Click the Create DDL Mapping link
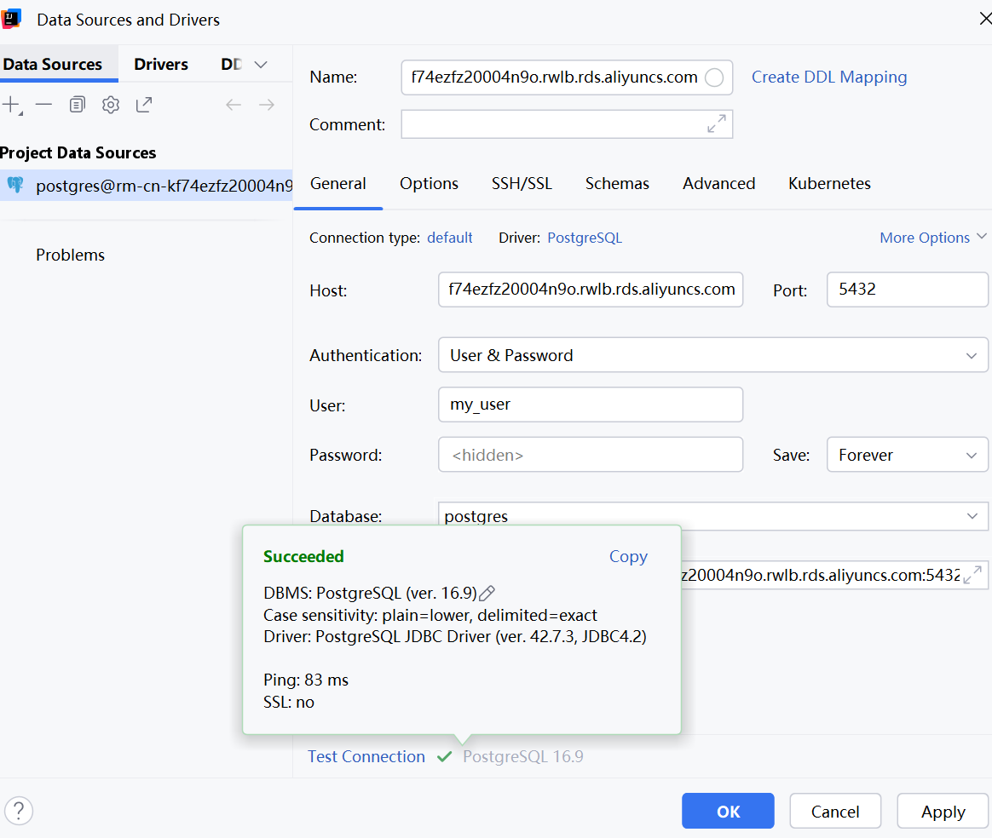 click(828, 77)
